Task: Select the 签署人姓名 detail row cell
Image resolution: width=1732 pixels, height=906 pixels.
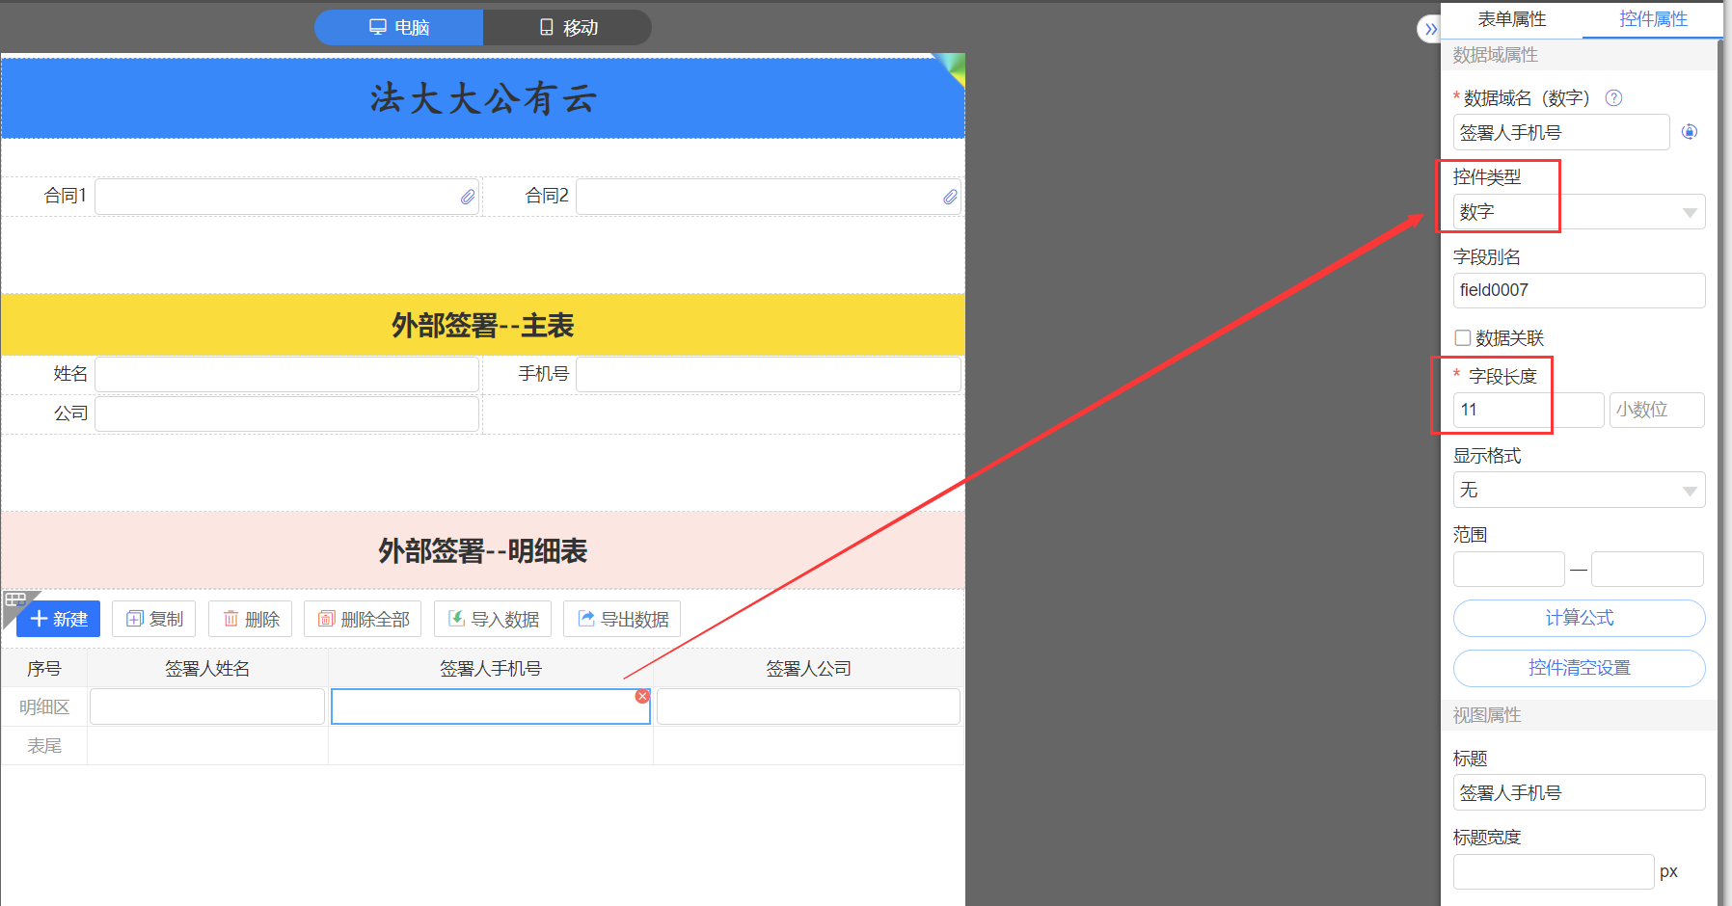Action: coord(207,706)
